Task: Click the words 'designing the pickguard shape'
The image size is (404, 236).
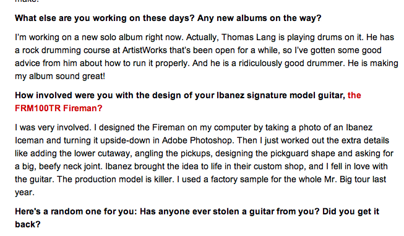Action: [275, 154]
